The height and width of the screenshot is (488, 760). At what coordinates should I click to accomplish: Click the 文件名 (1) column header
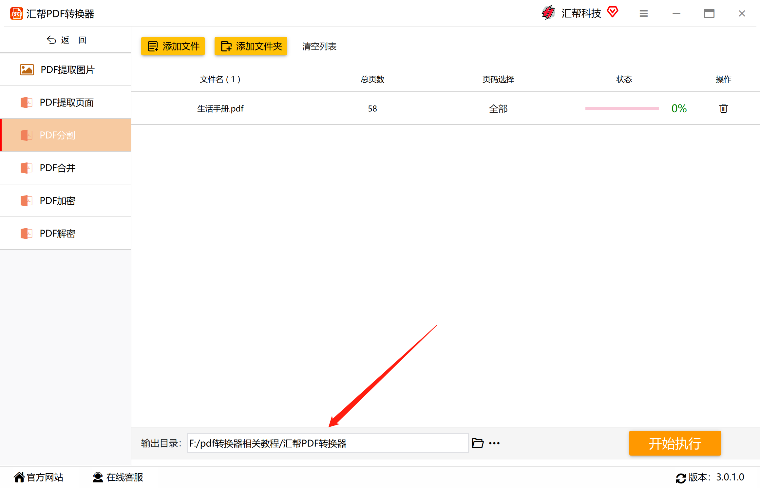220,79
